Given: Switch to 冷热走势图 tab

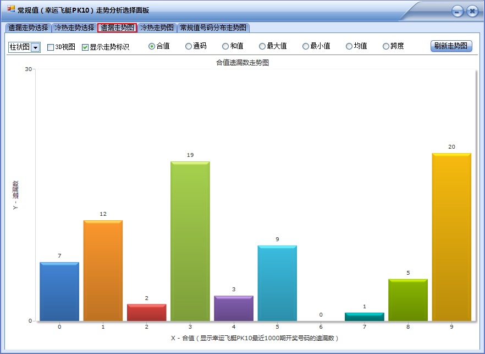Looking at the screenshot, I should (x=157, y=28).
